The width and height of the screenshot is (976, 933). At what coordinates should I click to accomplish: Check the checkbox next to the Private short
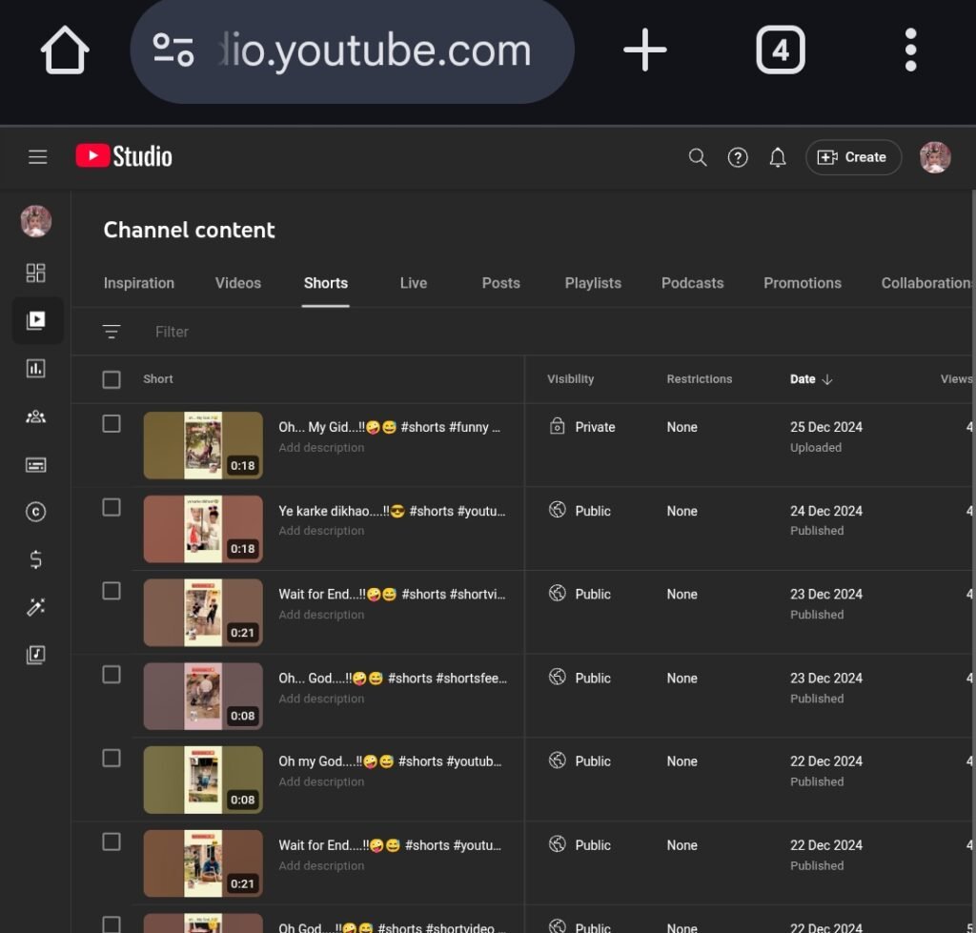[111, 425]
